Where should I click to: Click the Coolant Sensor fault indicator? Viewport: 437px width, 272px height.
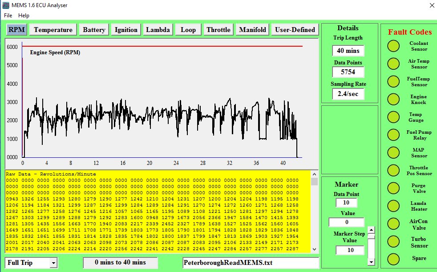[x=393, y=46]
